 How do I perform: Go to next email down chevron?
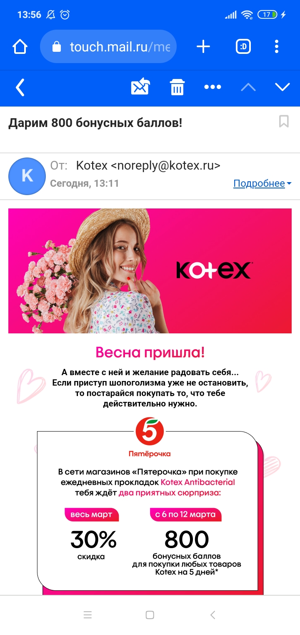click(x=282, y=87)
